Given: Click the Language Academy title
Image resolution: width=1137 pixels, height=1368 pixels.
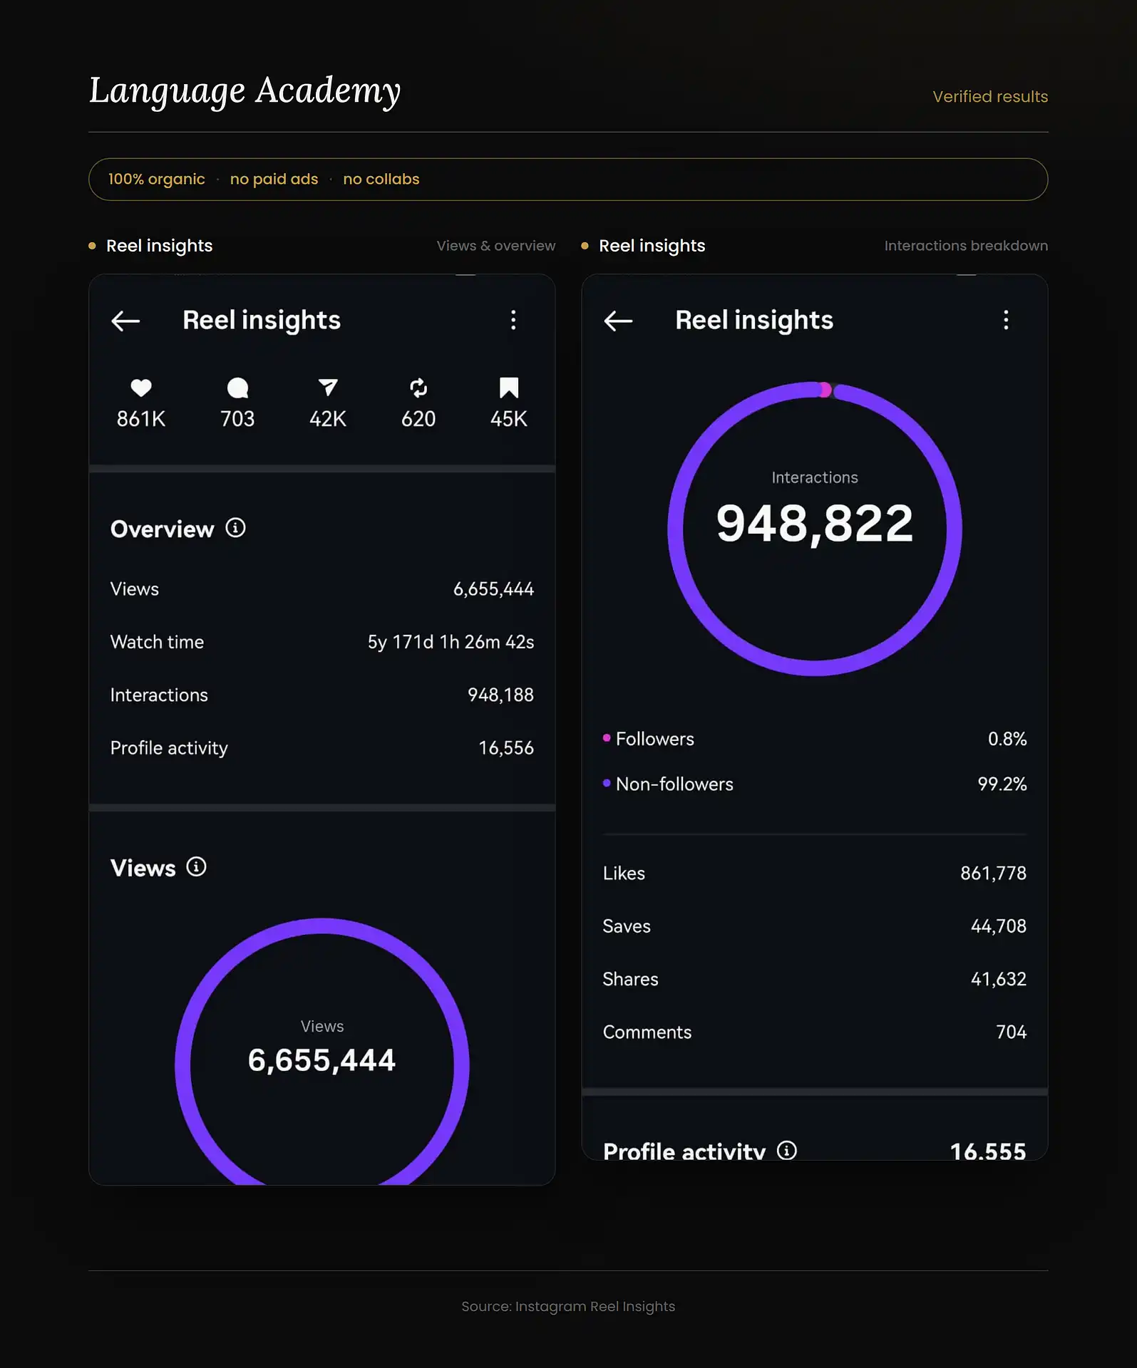Looking at the screenshot, I should click(245, 91).
